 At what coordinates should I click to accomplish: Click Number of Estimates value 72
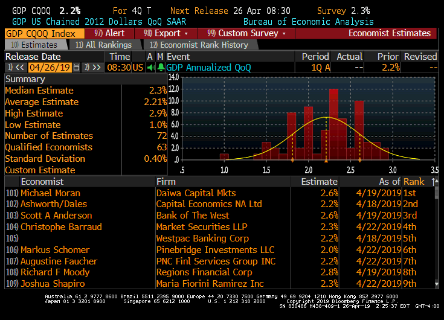point(162,136)
